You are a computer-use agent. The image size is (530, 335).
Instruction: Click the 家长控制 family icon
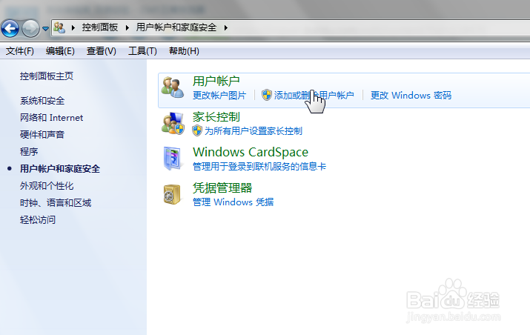point(173,123)
